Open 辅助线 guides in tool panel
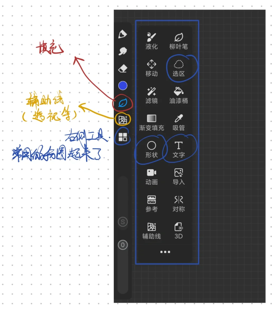 point(151,231)
